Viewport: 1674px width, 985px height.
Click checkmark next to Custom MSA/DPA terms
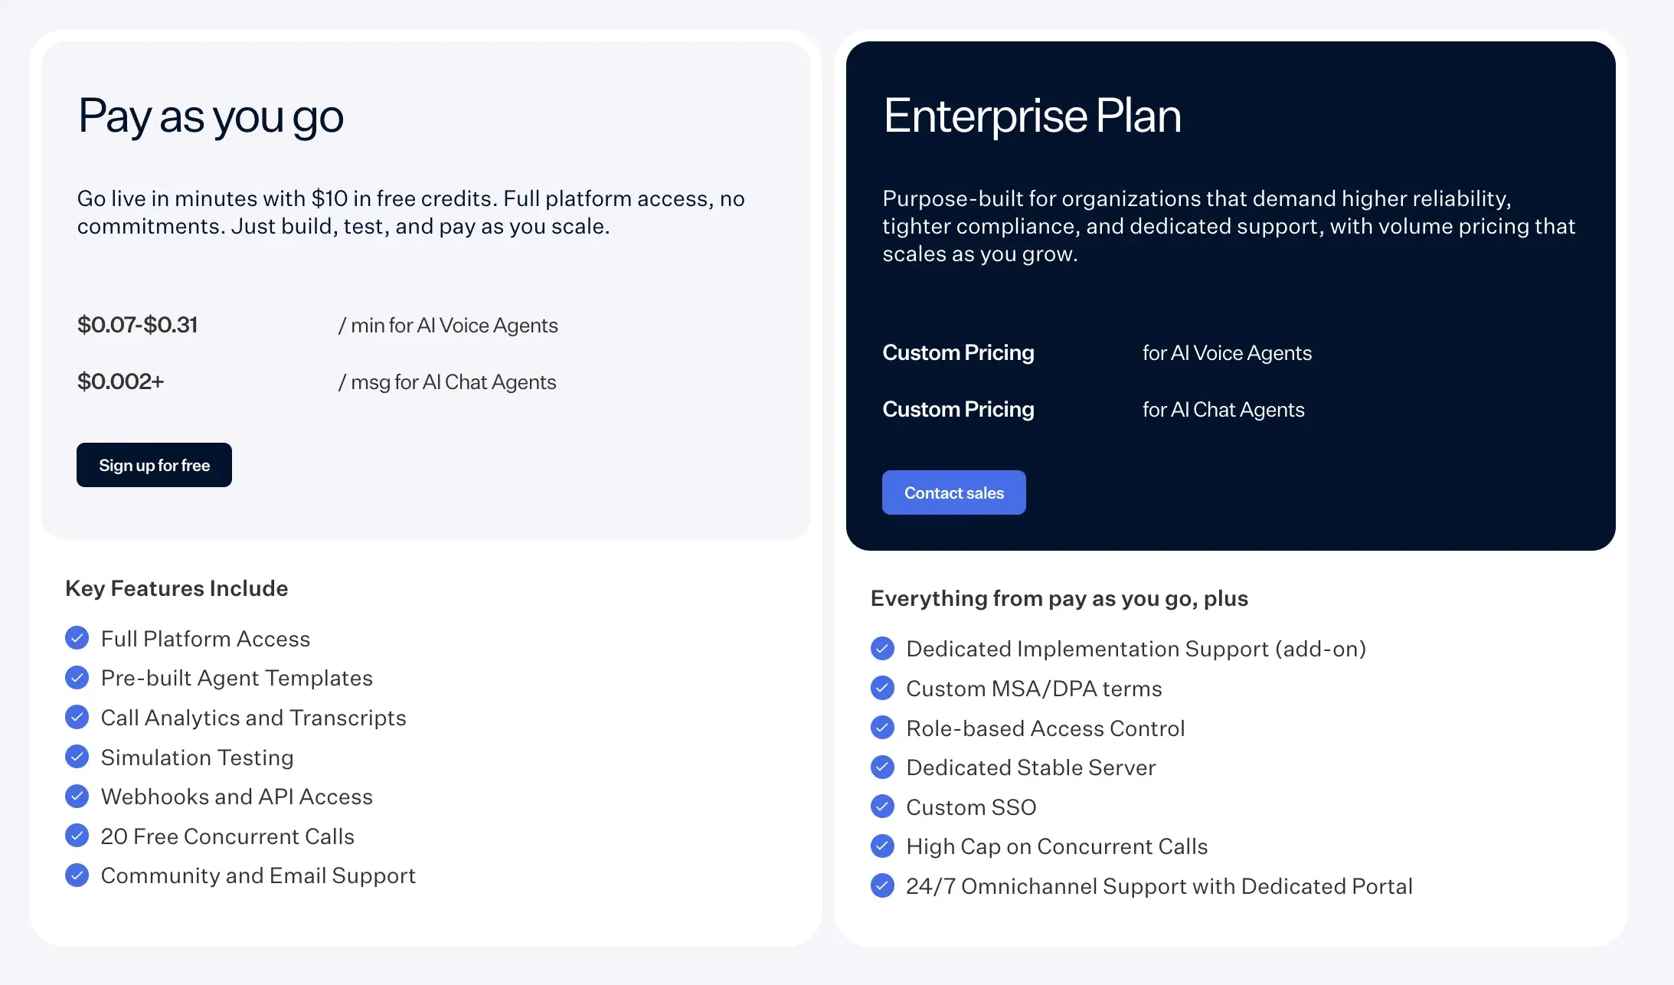[x=882, y=688]
